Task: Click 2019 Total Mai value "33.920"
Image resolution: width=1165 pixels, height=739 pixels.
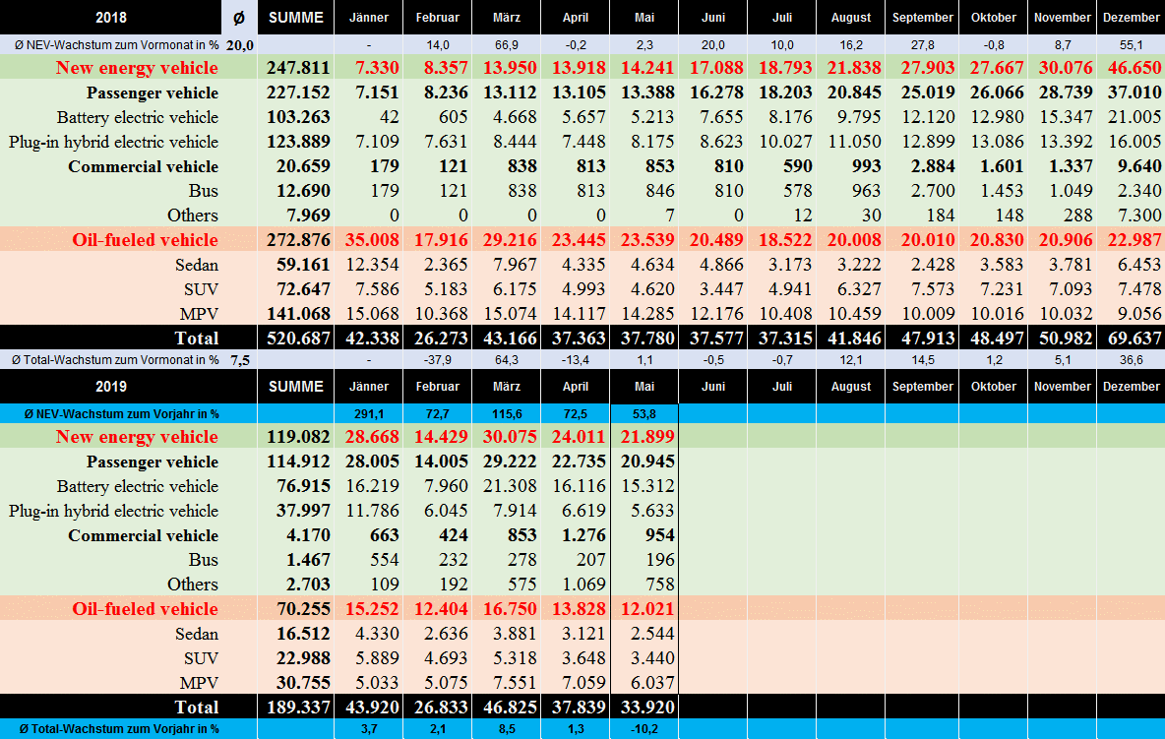Action: pyautogui.click(x=647, y=708)
